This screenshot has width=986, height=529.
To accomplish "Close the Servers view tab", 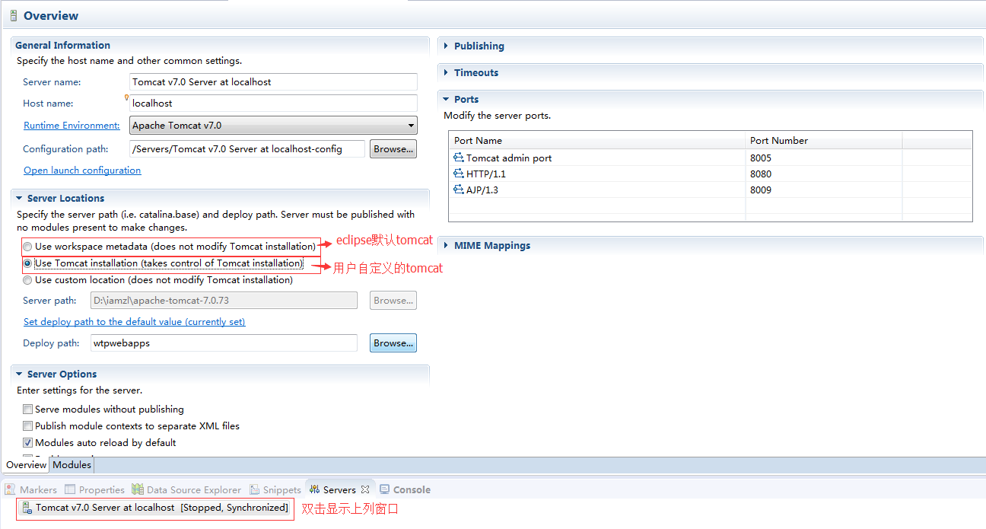I will point(365,489).
